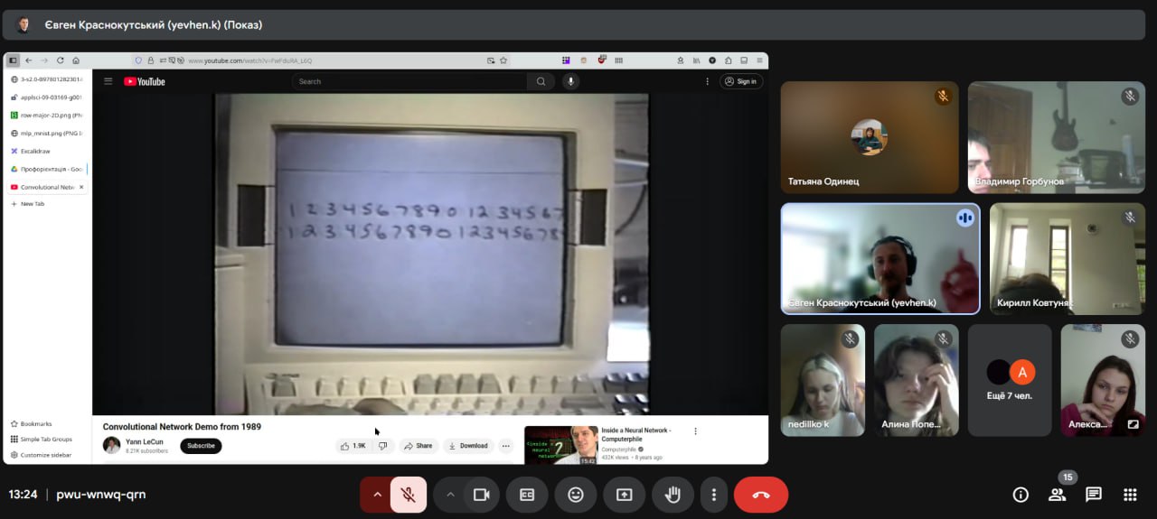The width and height of the screenshot is (1157, 519).
Task: Download the YouTube video
Action: [468, 446]
